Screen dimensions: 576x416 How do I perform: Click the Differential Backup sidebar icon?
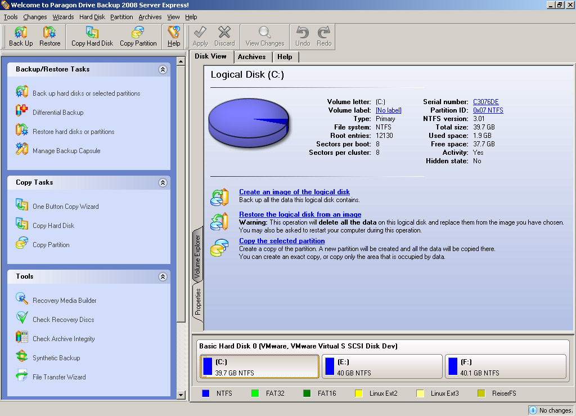point(22,111)
